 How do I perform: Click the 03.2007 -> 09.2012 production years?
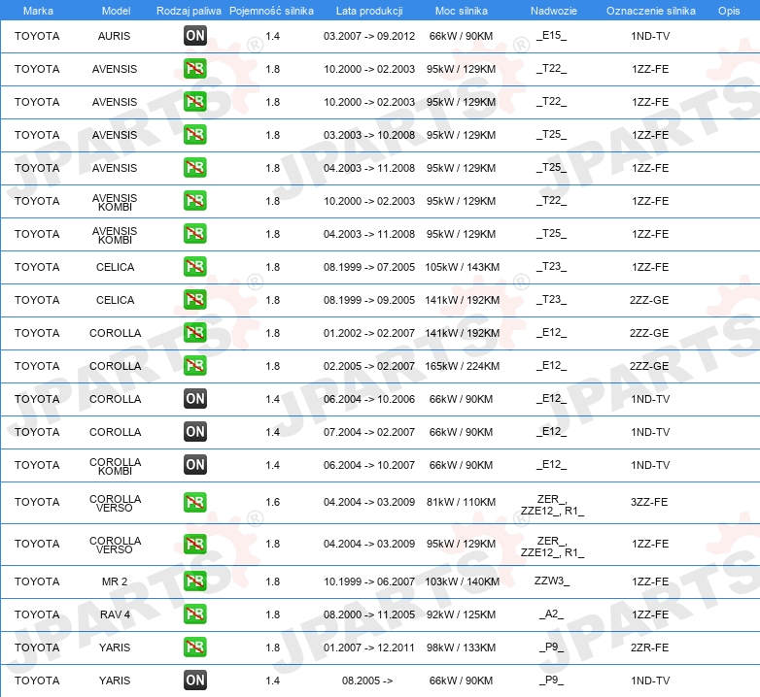pyautogui.click(x=369, y=36)
